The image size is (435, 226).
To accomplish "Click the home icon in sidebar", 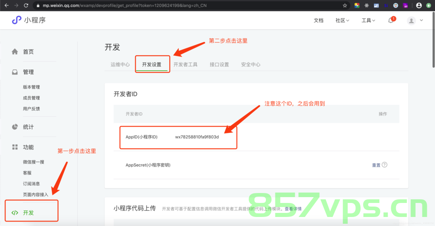I will click(x=15, y=51).
